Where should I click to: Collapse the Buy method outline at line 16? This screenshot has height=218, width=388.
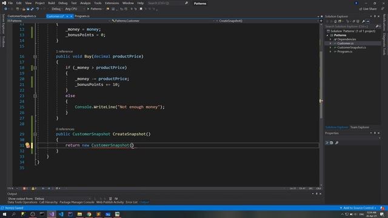(x=35, y=56)
